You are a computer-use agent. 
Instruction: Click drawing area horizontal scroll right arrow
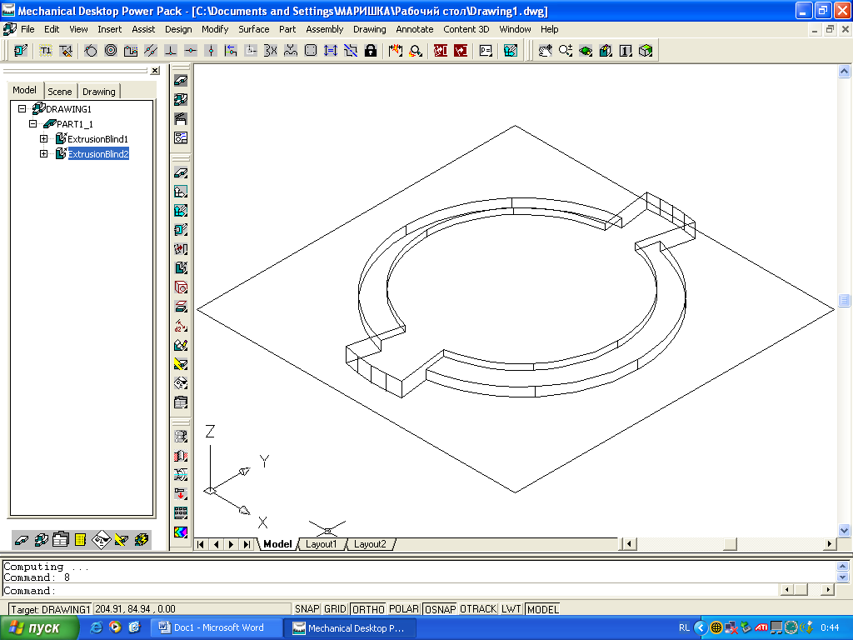[x=829, y=543]
